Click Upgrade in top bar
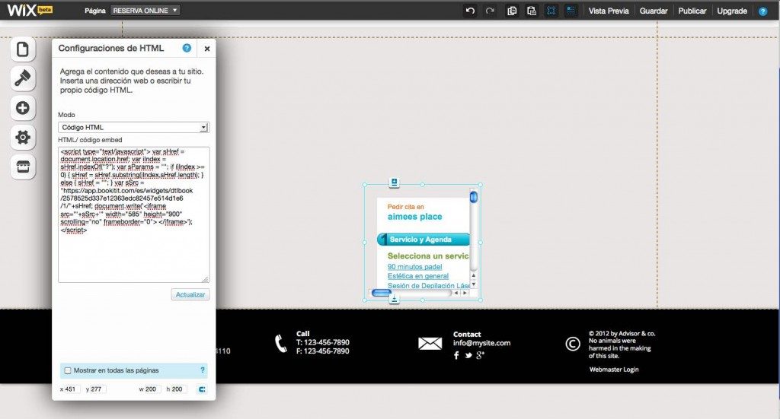780x419 pixels. 732,11
